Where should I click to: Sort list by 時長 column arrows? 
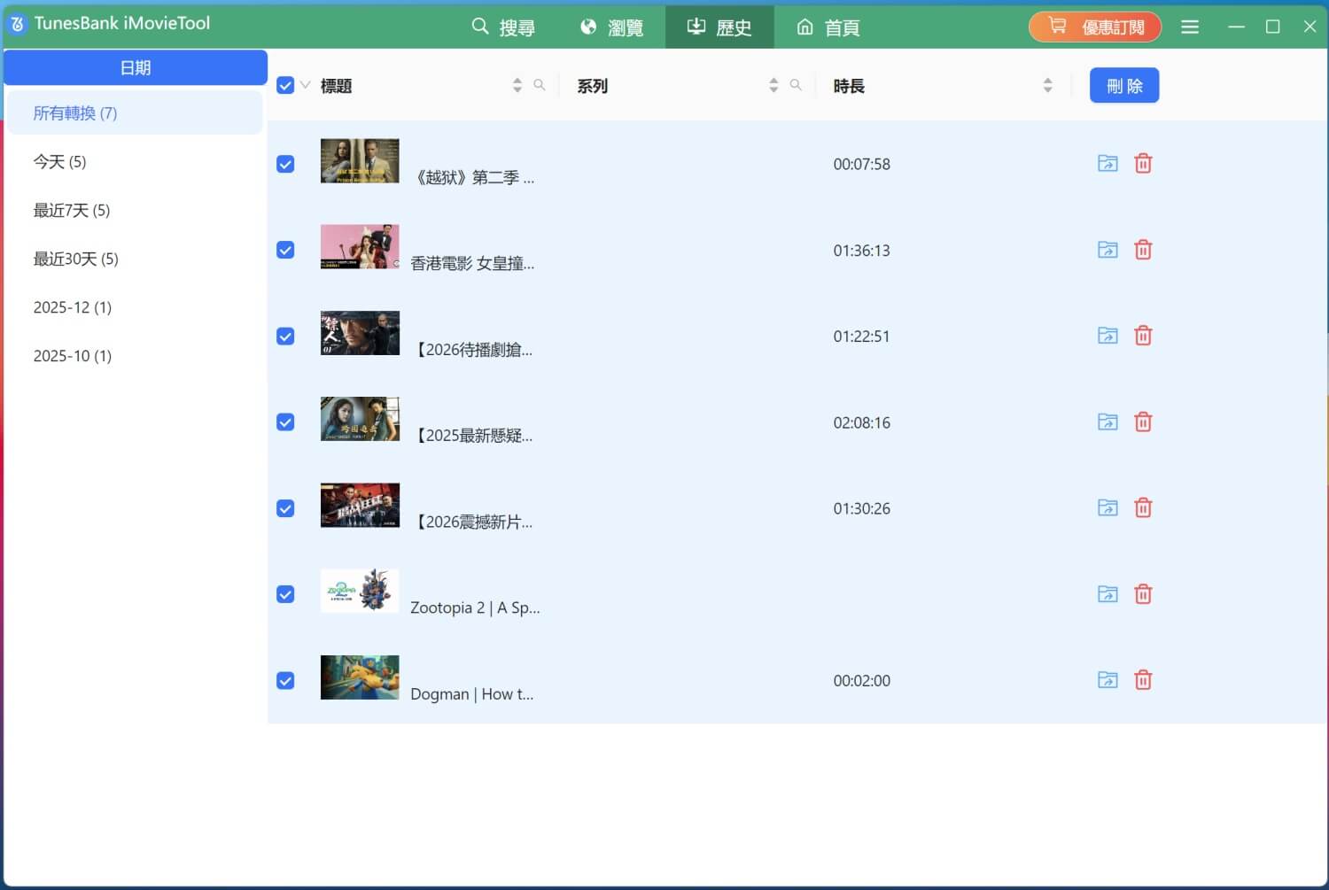tap(1047, 86)
